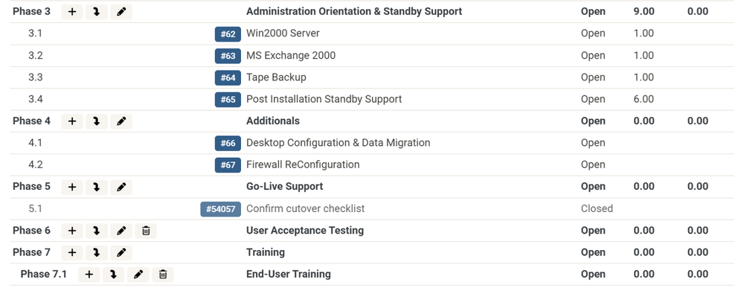Click the Closed status of item 5.1
Screen dimensions: 744x288
click(597, 209)
